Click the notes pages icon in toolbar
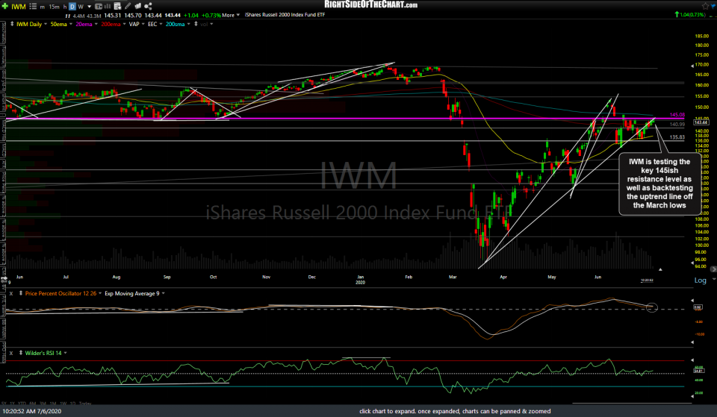Image resolution: width=717 pixels, height=417 pixels. 137,7
